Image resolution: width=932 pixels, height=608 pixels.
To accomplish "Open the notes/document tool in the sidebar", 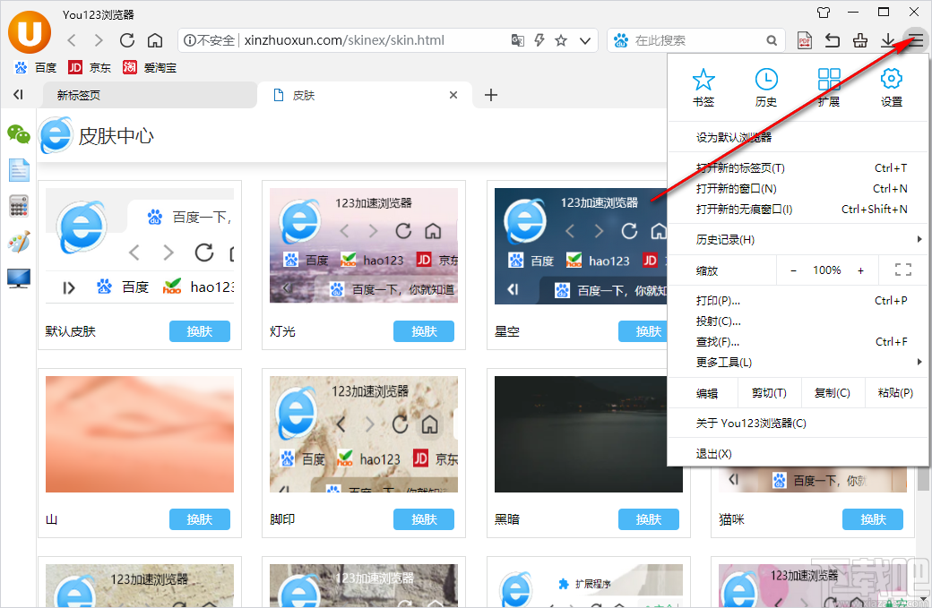I will tap(19, 170).
